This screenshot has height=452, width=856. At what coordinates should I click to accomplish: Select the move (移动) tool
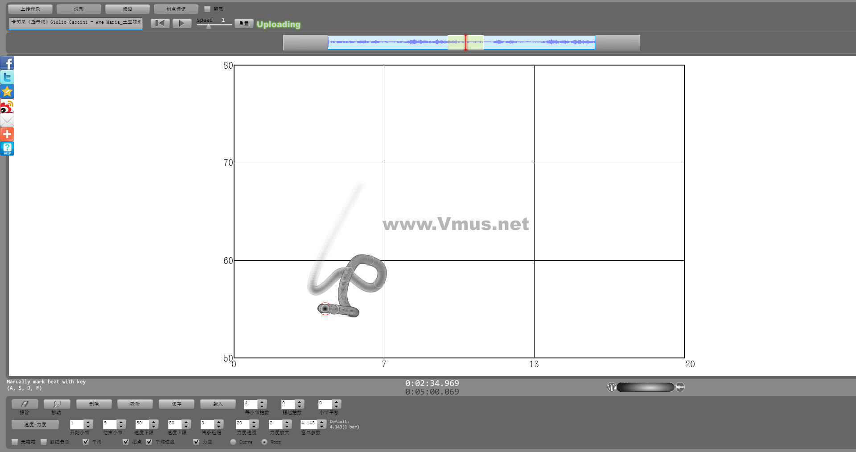tap(57, 404)
